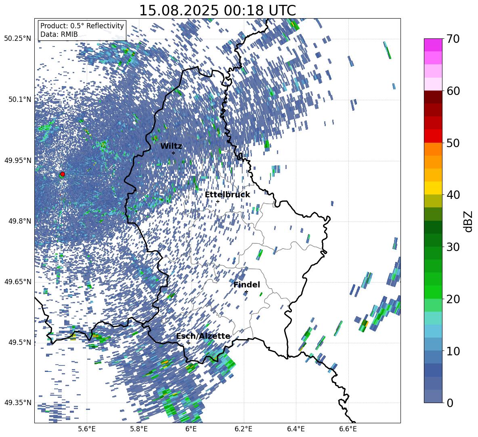
Task: Click the longitude label 6.2°E
Action: coord(243,429)
